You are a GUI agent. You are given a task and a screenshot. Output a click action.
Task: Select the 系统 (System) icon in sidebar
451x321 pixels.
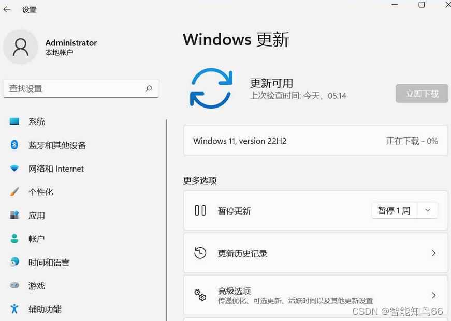[15, 121]
